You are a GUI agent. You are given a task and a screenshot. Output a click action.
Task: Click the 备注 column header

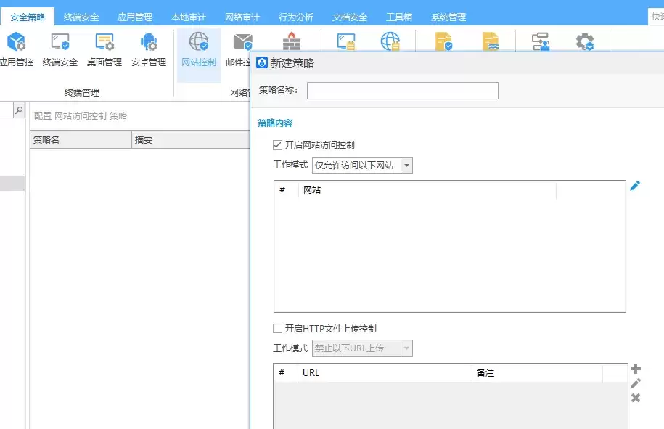[x=538, y=372]
